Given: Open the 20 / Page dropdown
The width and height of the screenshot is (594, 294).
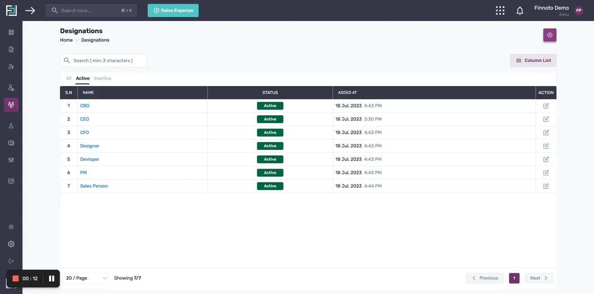Looking at the screenshot, I should pos(86,278).
